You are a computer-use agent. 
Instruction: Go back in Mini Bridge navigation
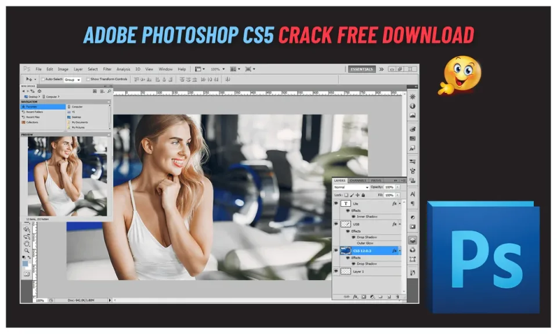point(23,91)
